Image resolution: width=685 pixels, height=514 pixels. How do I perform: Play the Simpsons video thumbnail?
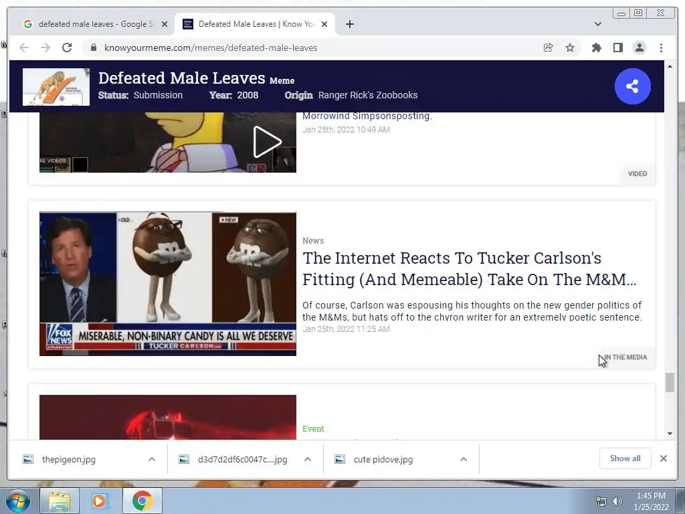(x=168, y=143)
